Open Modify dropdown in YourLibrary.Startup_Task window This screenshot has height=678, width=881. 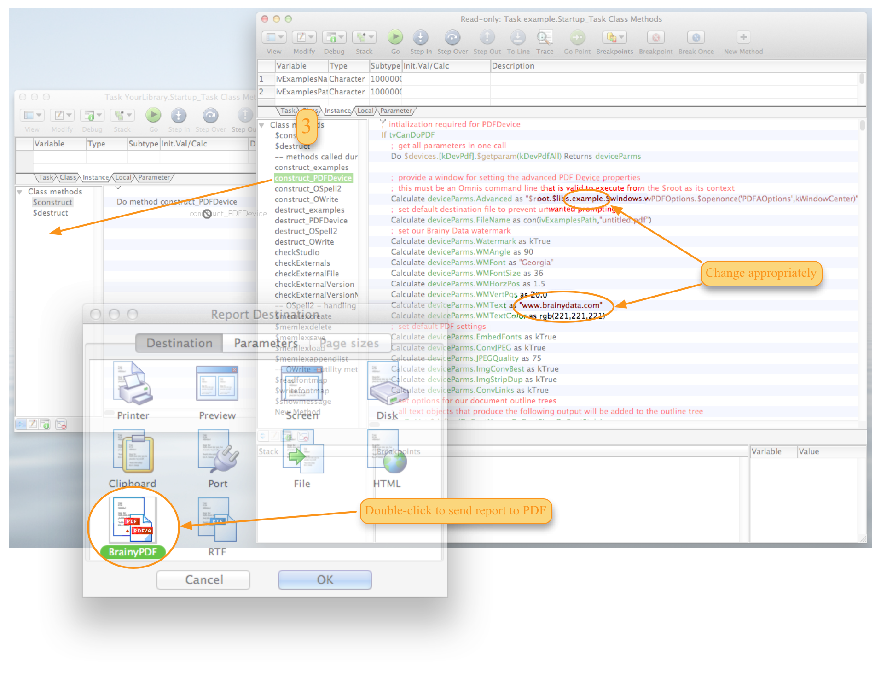click(62, 115)
